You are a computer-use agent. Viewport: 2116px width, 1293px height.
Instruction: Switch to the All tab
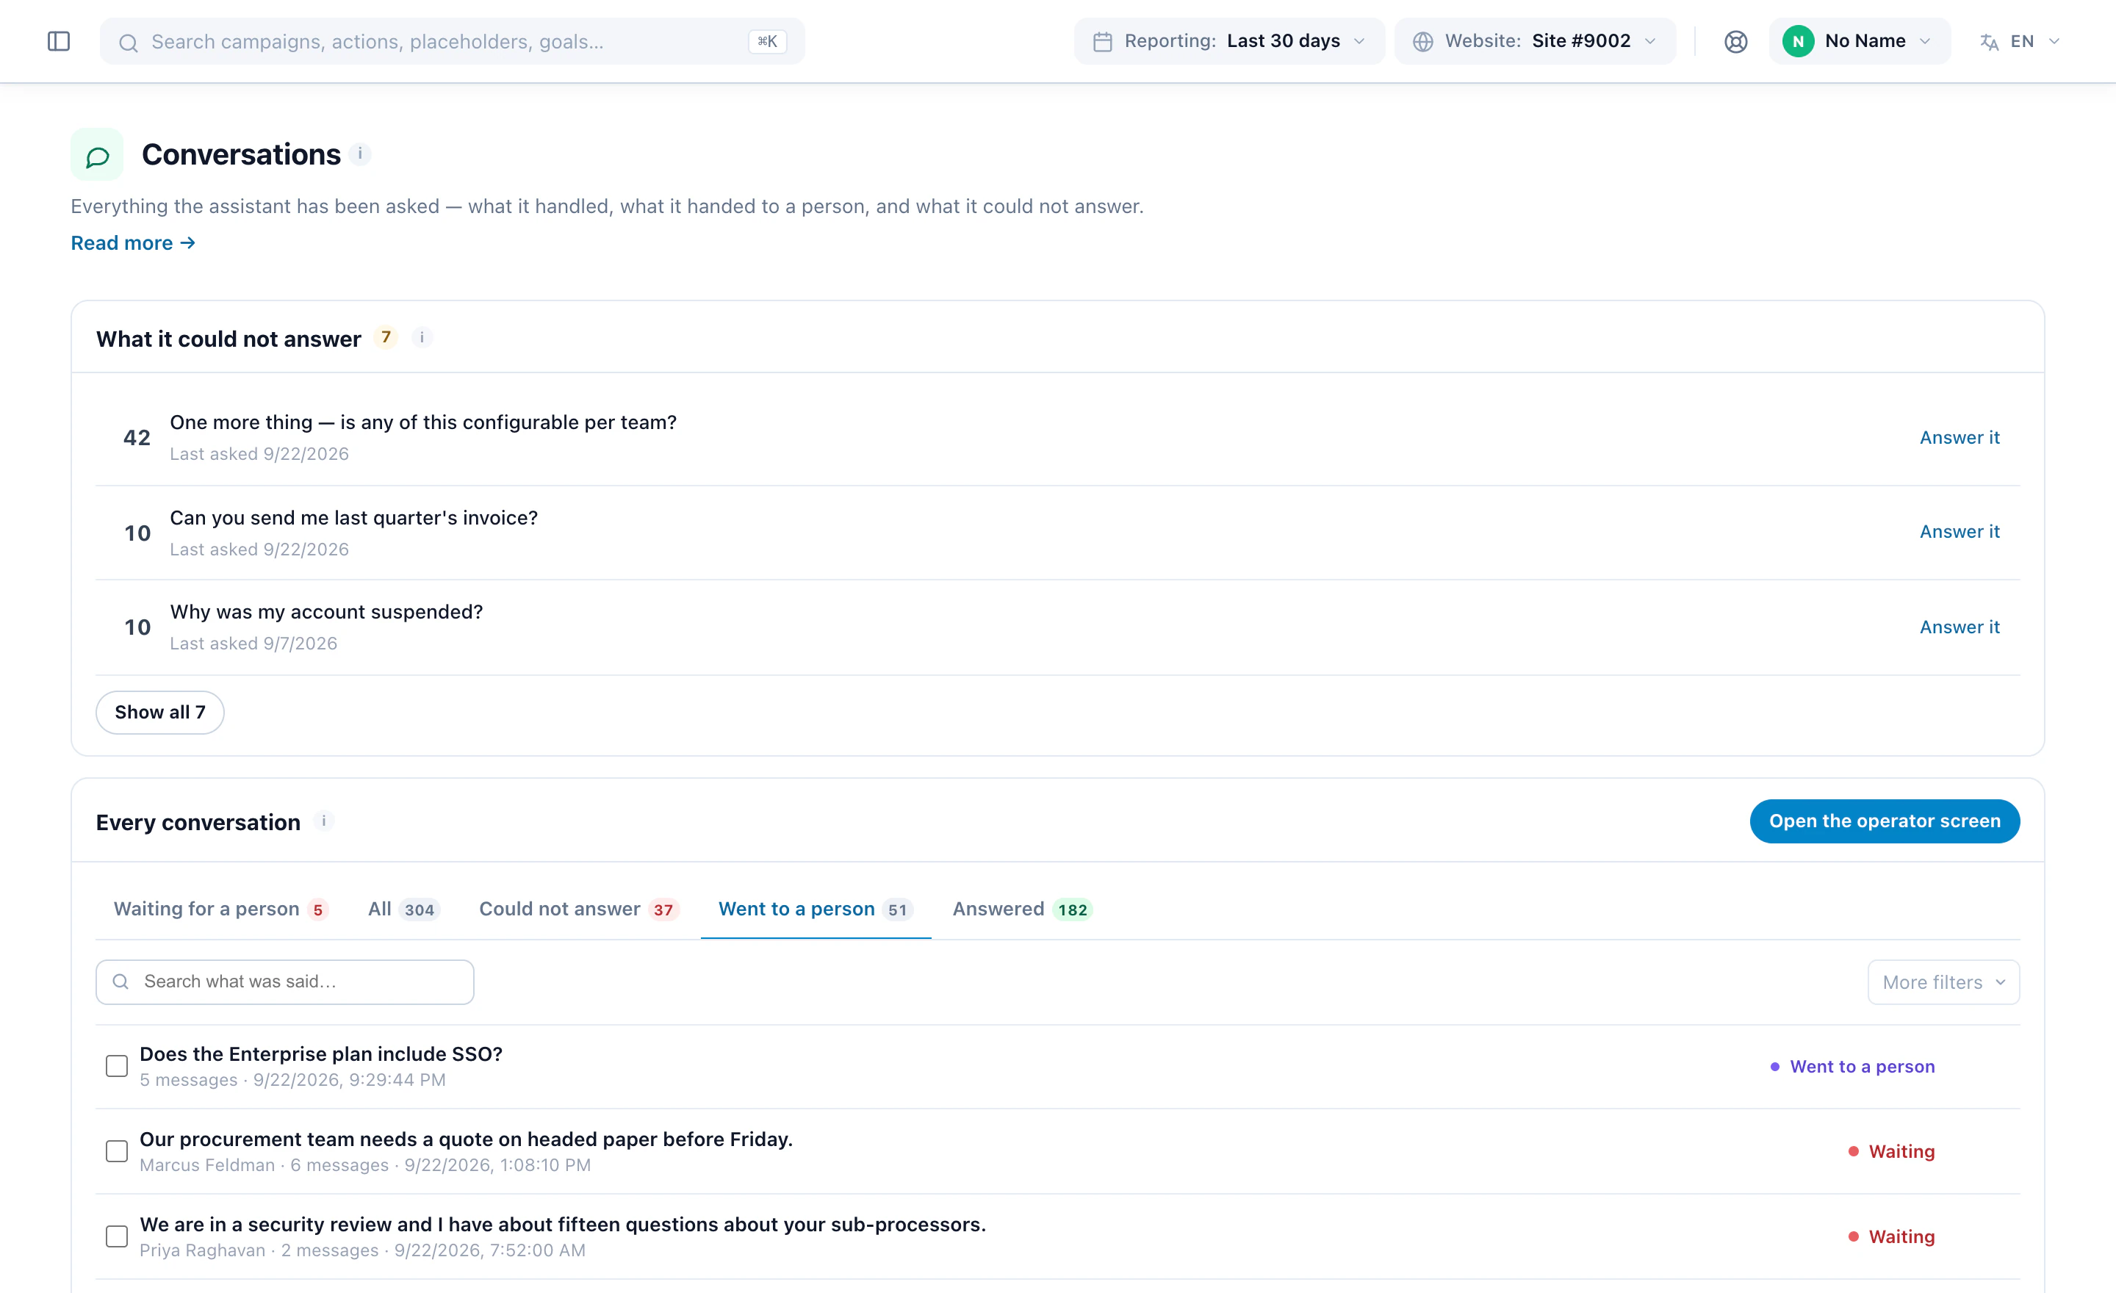[403, 908]
